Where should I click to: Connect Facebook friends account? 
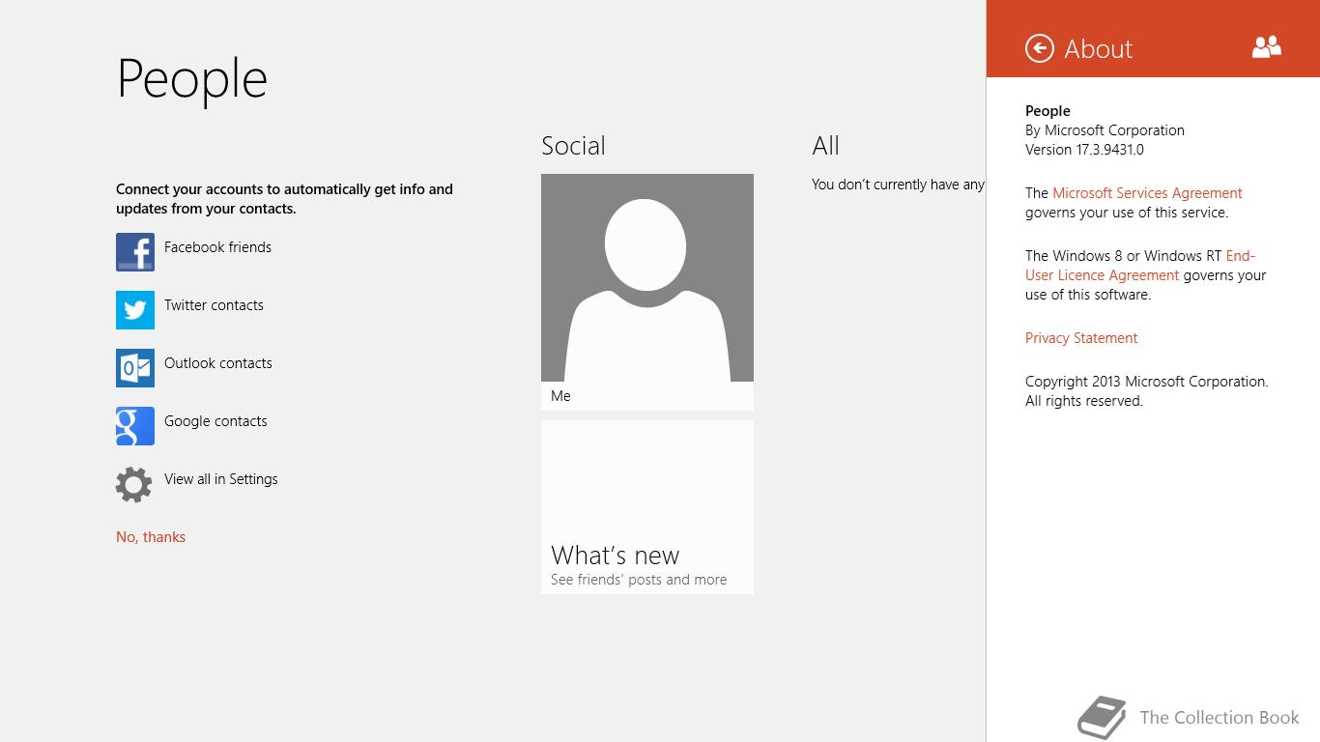coord(217,247)
